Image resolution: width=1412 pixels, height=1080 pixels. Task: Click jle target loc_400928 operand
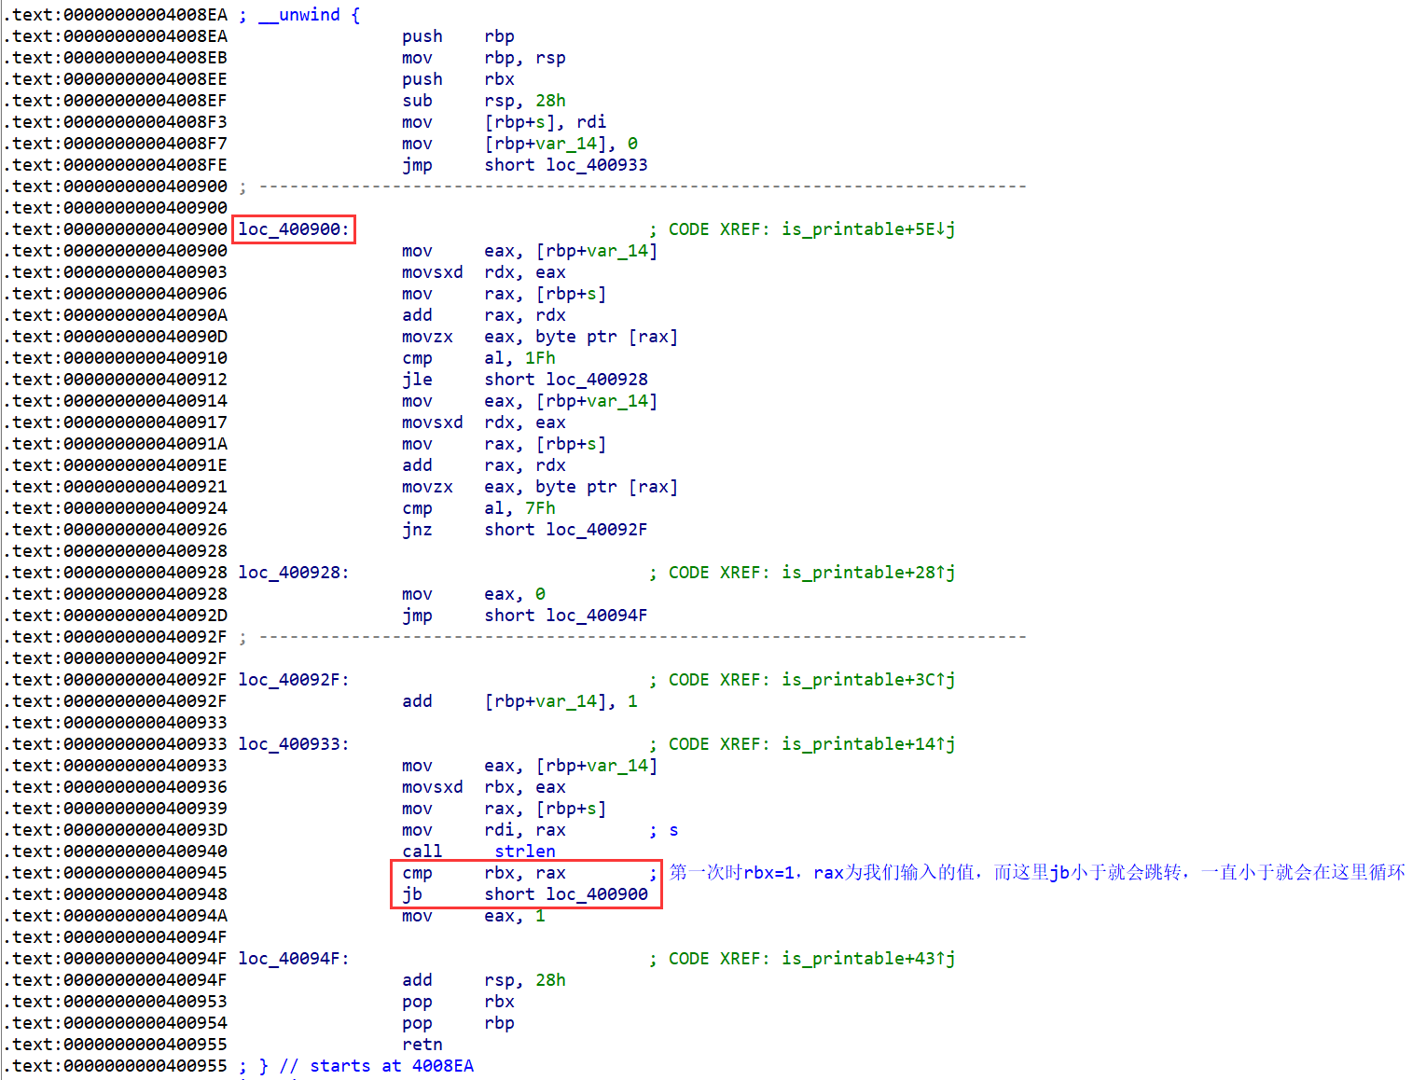click(x=596, y=380)
